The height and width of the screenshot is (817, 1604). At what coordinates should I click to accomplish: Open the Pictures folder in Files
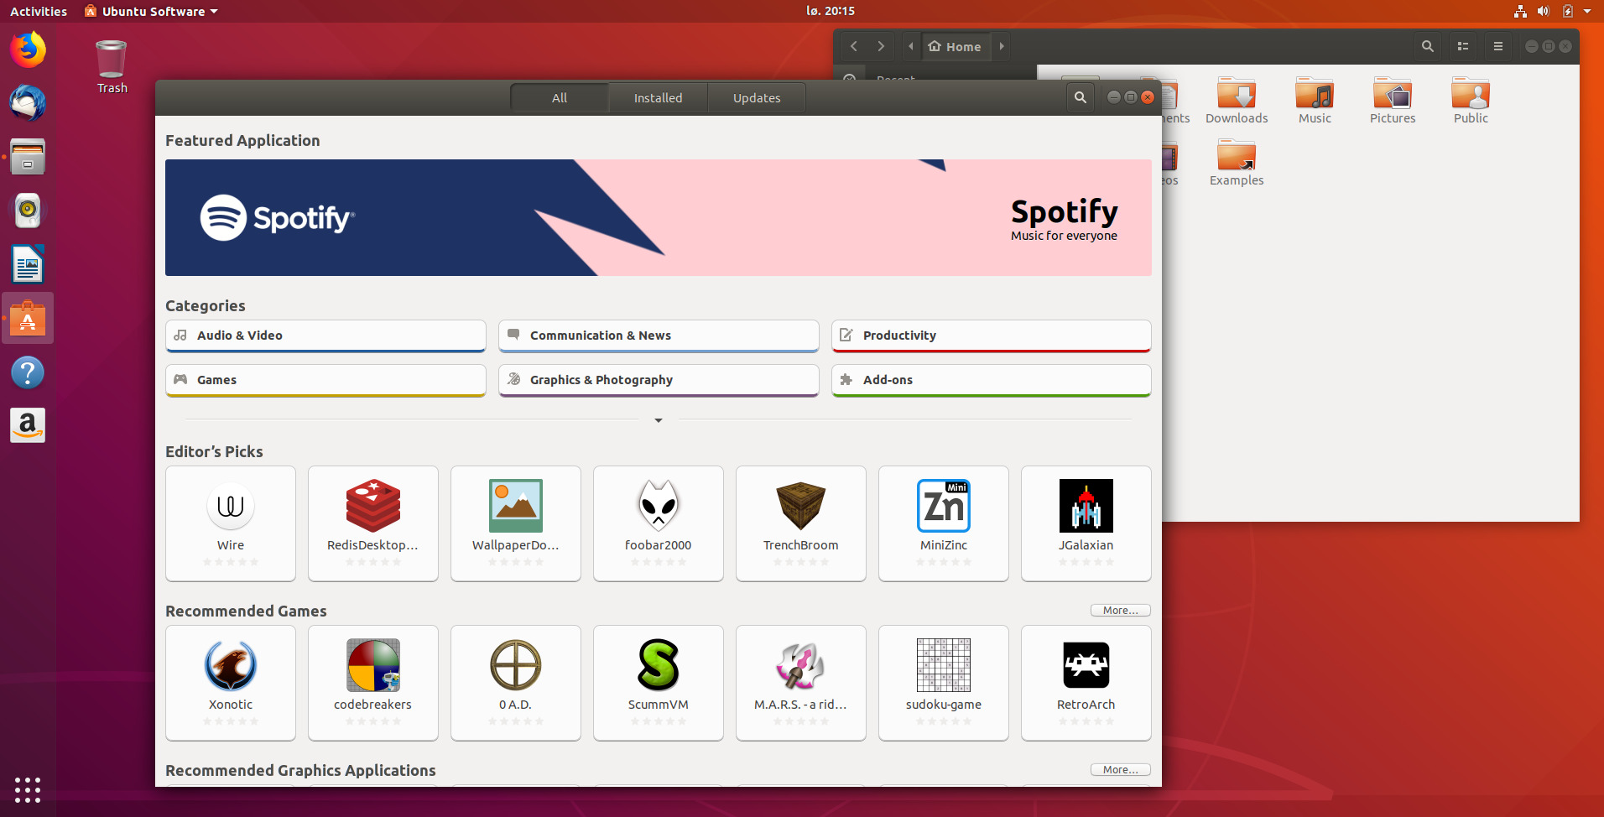1393,101
